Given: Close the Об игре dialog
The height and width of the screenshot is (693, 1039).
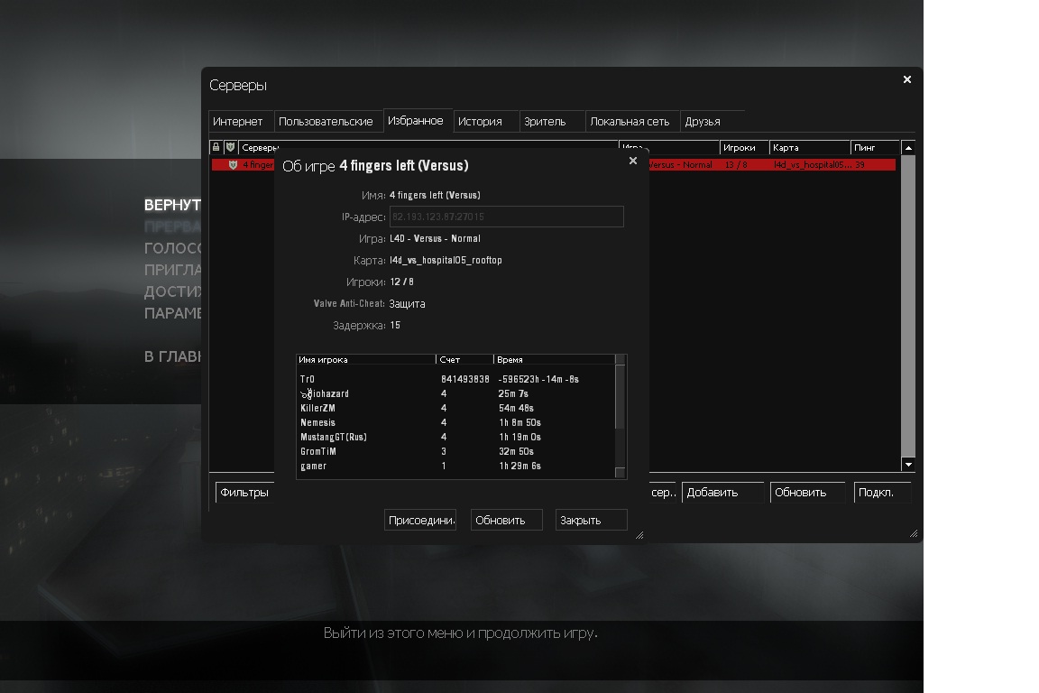Looking at the screenshot, I should 633,161.
